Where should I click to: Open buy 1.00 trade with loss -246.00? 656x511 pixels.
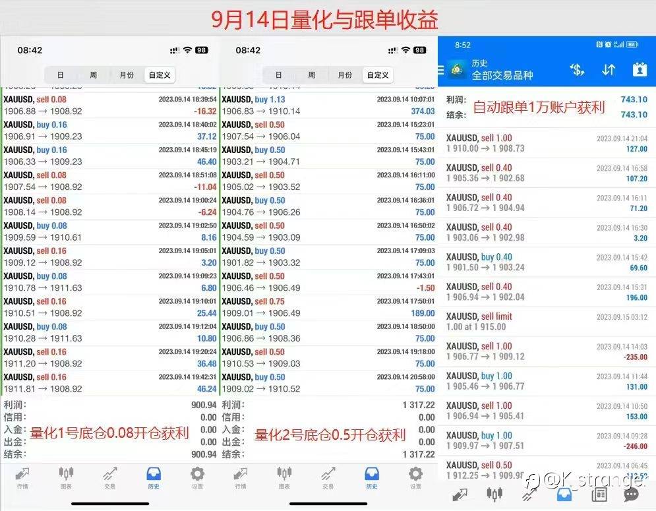pos(547,440)
